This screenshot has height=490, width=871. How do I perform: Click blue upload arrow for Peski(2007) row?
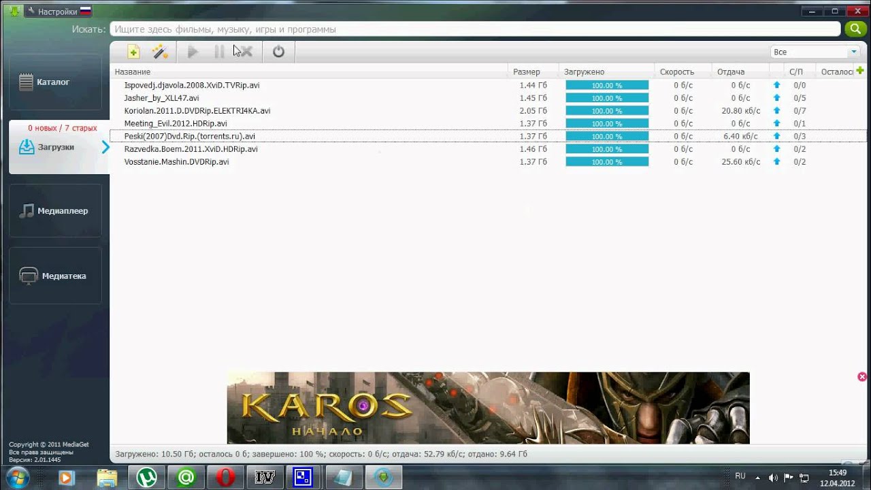click(x=776, y=136)
